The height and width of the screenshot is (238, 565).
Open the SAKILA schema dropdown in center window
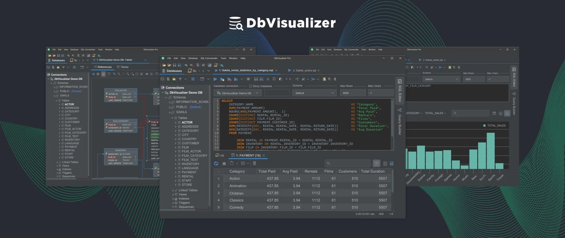click(314, 93)
